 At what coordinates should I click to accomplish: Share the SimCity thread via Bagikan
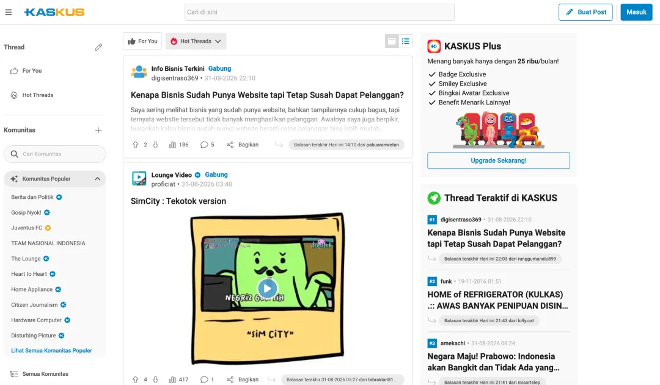click(x=243, y=380)
